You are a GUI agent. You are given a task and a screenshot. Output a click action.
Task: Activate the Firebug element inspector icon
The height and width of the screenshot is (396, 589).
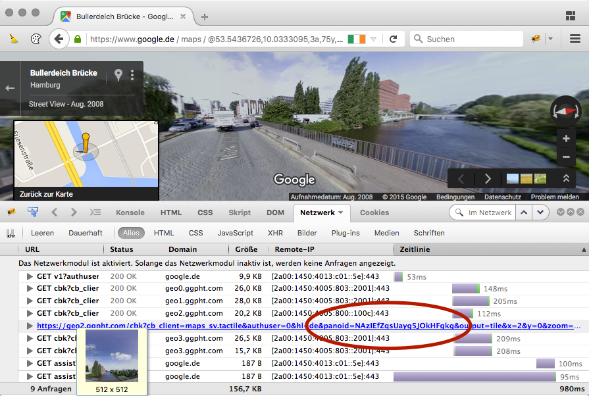click(x=33, y=212)
